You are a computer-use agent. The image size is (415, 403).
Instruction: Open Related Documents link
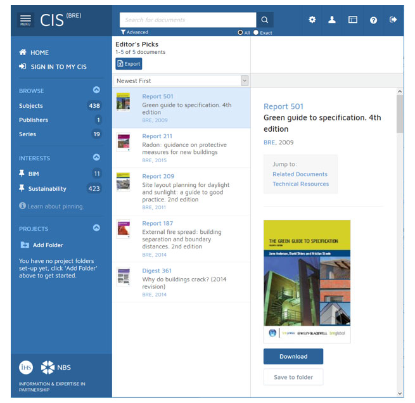tap(300, 174)
